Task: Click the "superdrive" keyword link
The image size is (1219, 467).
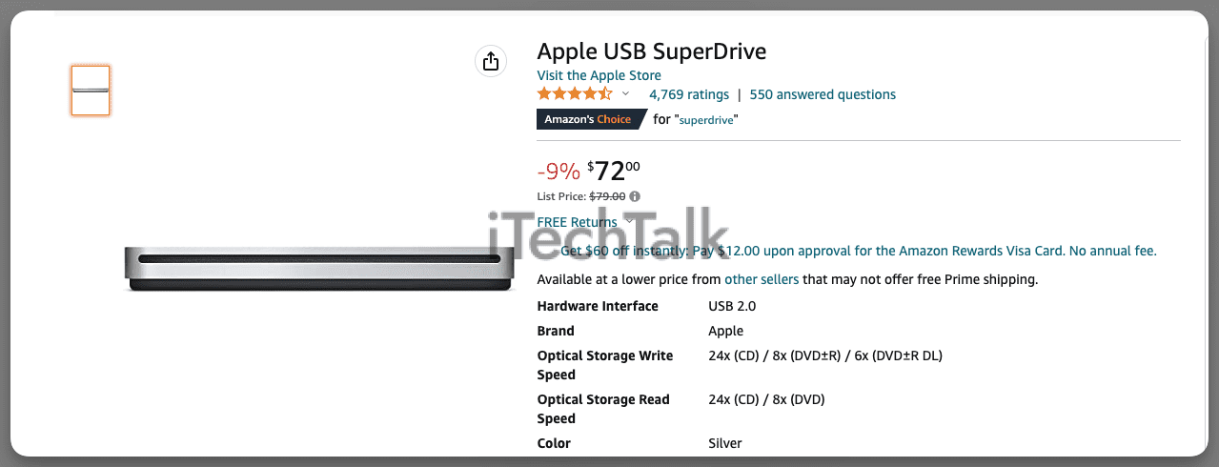Action: (708, 120)
